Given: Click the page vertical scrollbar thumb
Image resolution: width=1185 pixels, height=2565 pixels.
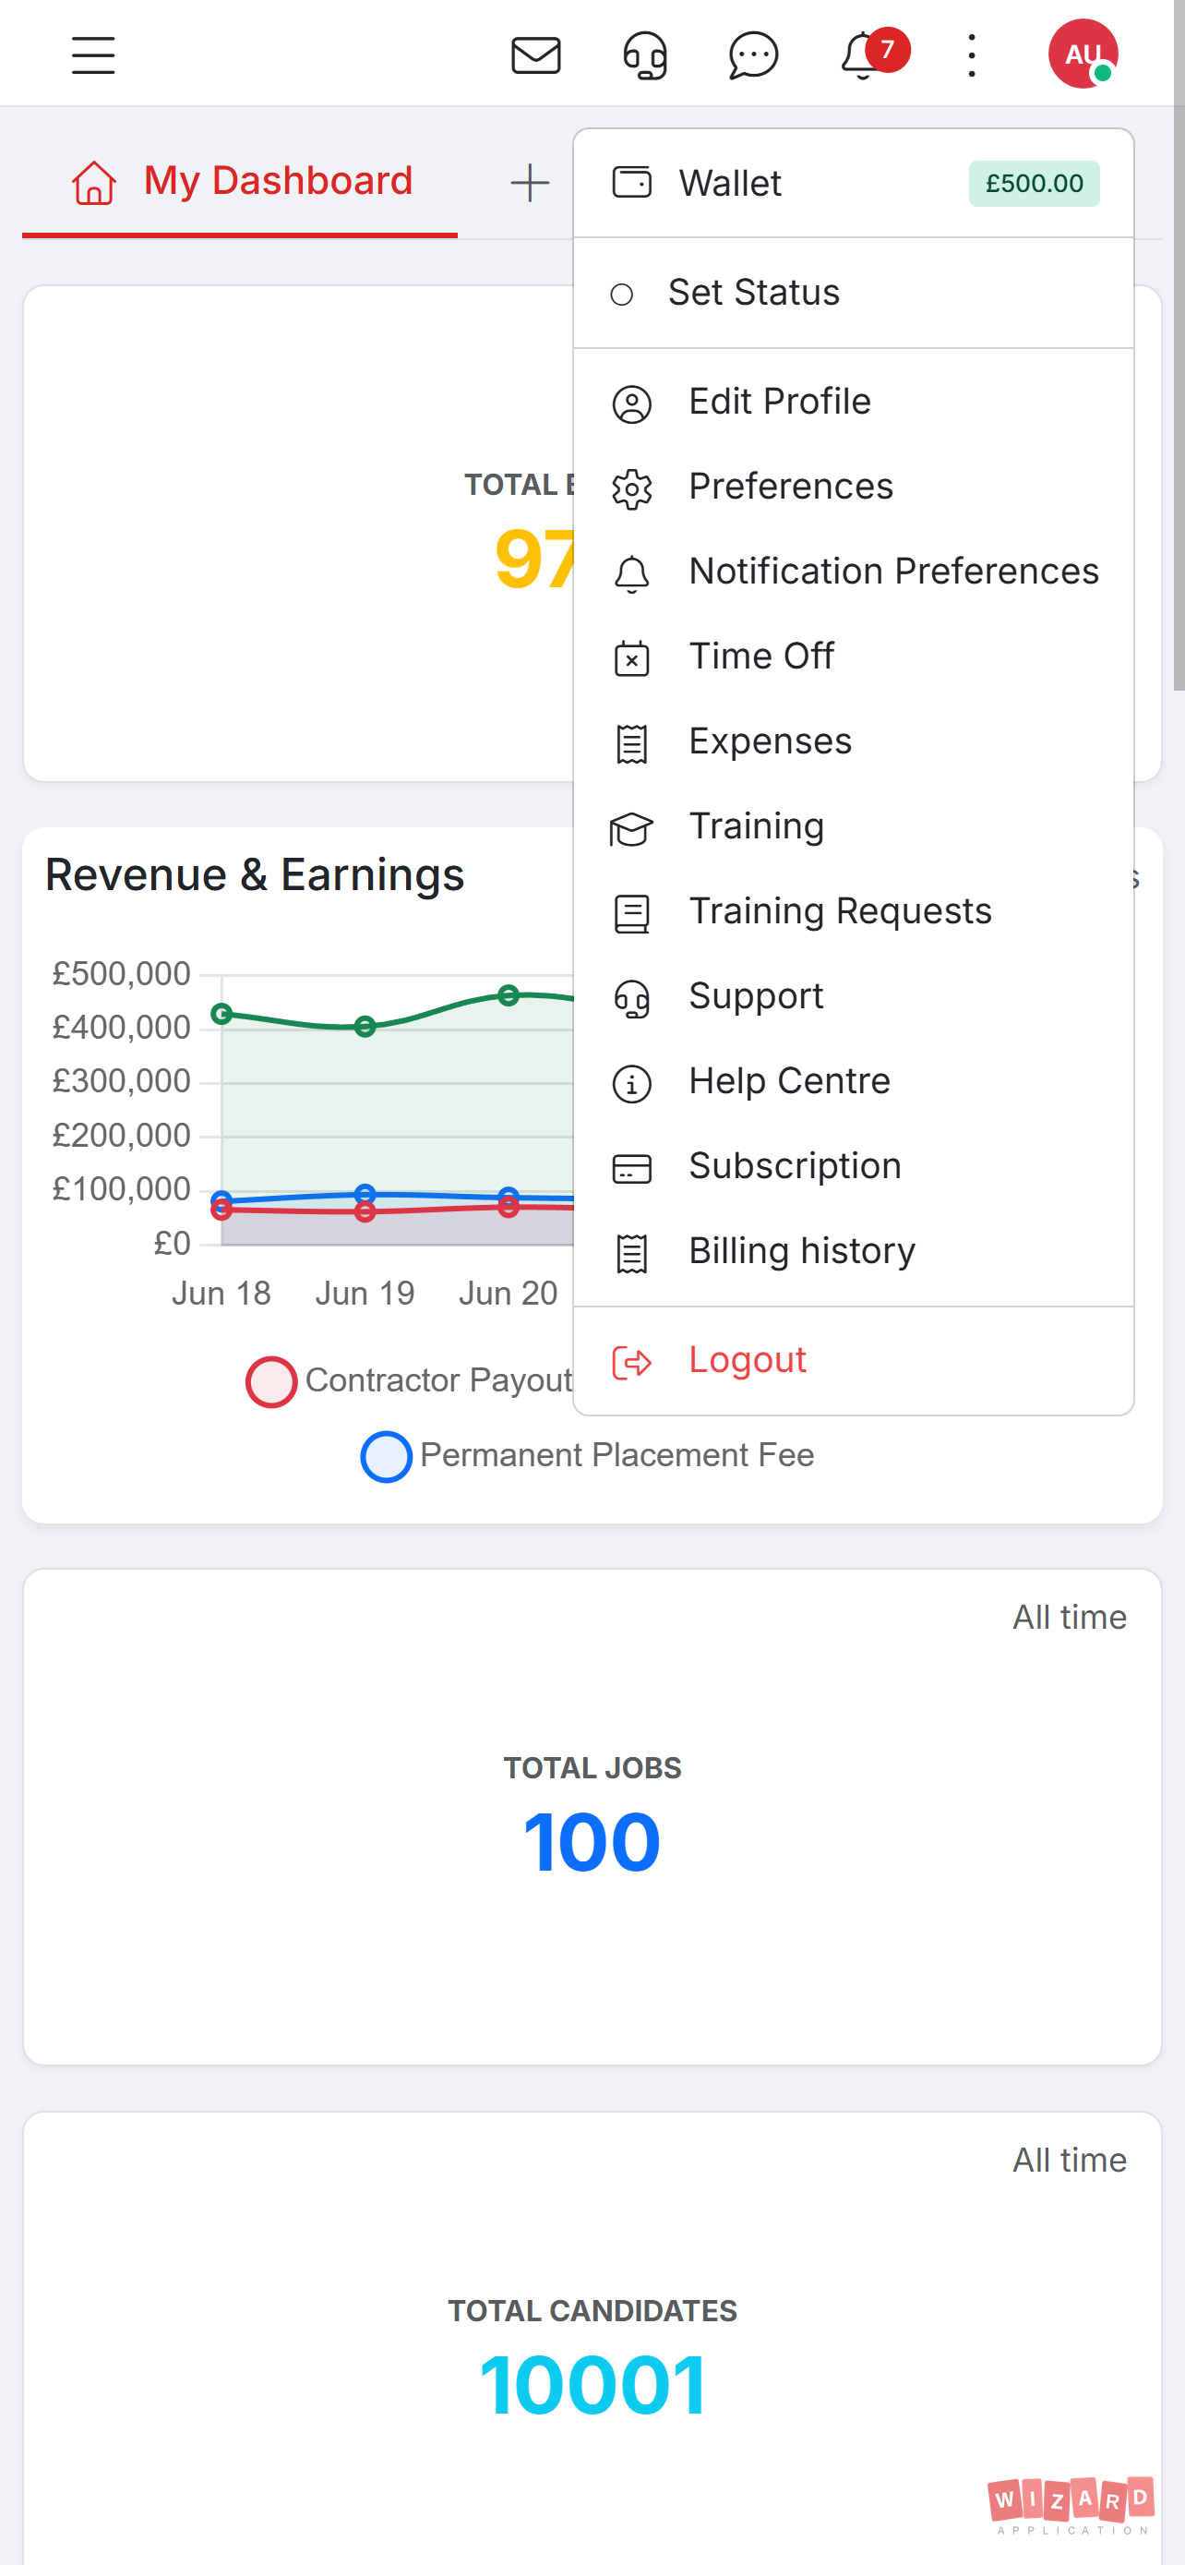Looking at the screenshot, I should click(1178, 344).
